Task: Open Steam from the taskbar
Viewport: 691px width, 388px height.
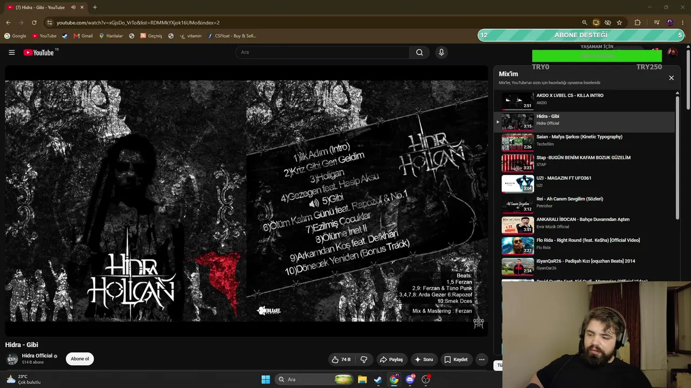Action: point(378,379)
